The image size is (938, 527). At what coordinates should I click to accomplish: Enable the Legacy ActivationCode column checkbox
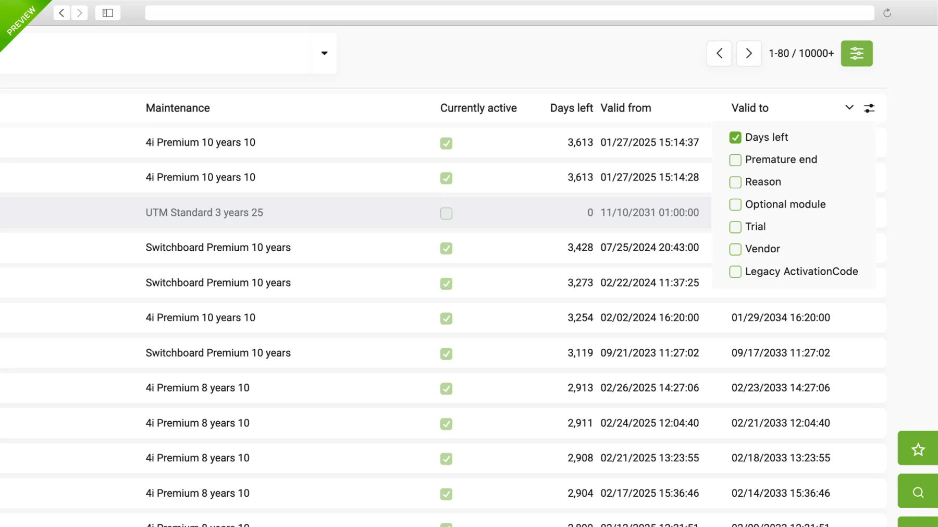pos(735,272)
